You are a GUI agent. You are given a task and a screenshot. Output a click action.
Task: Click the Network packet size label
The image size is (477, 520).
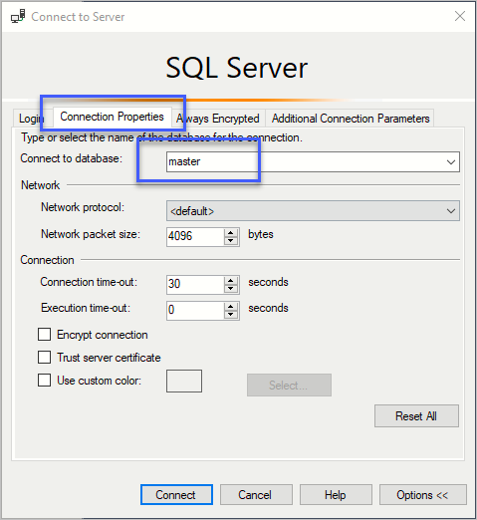click(x=91, y=234)
